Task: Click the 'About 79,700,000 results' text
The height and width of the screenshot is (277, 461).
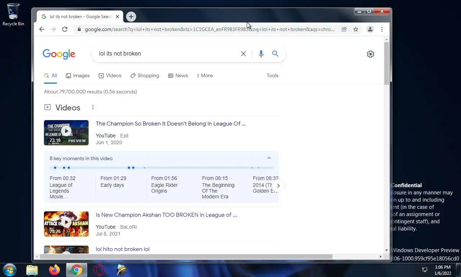Action: pyautogui.click(x=90, y=92)
